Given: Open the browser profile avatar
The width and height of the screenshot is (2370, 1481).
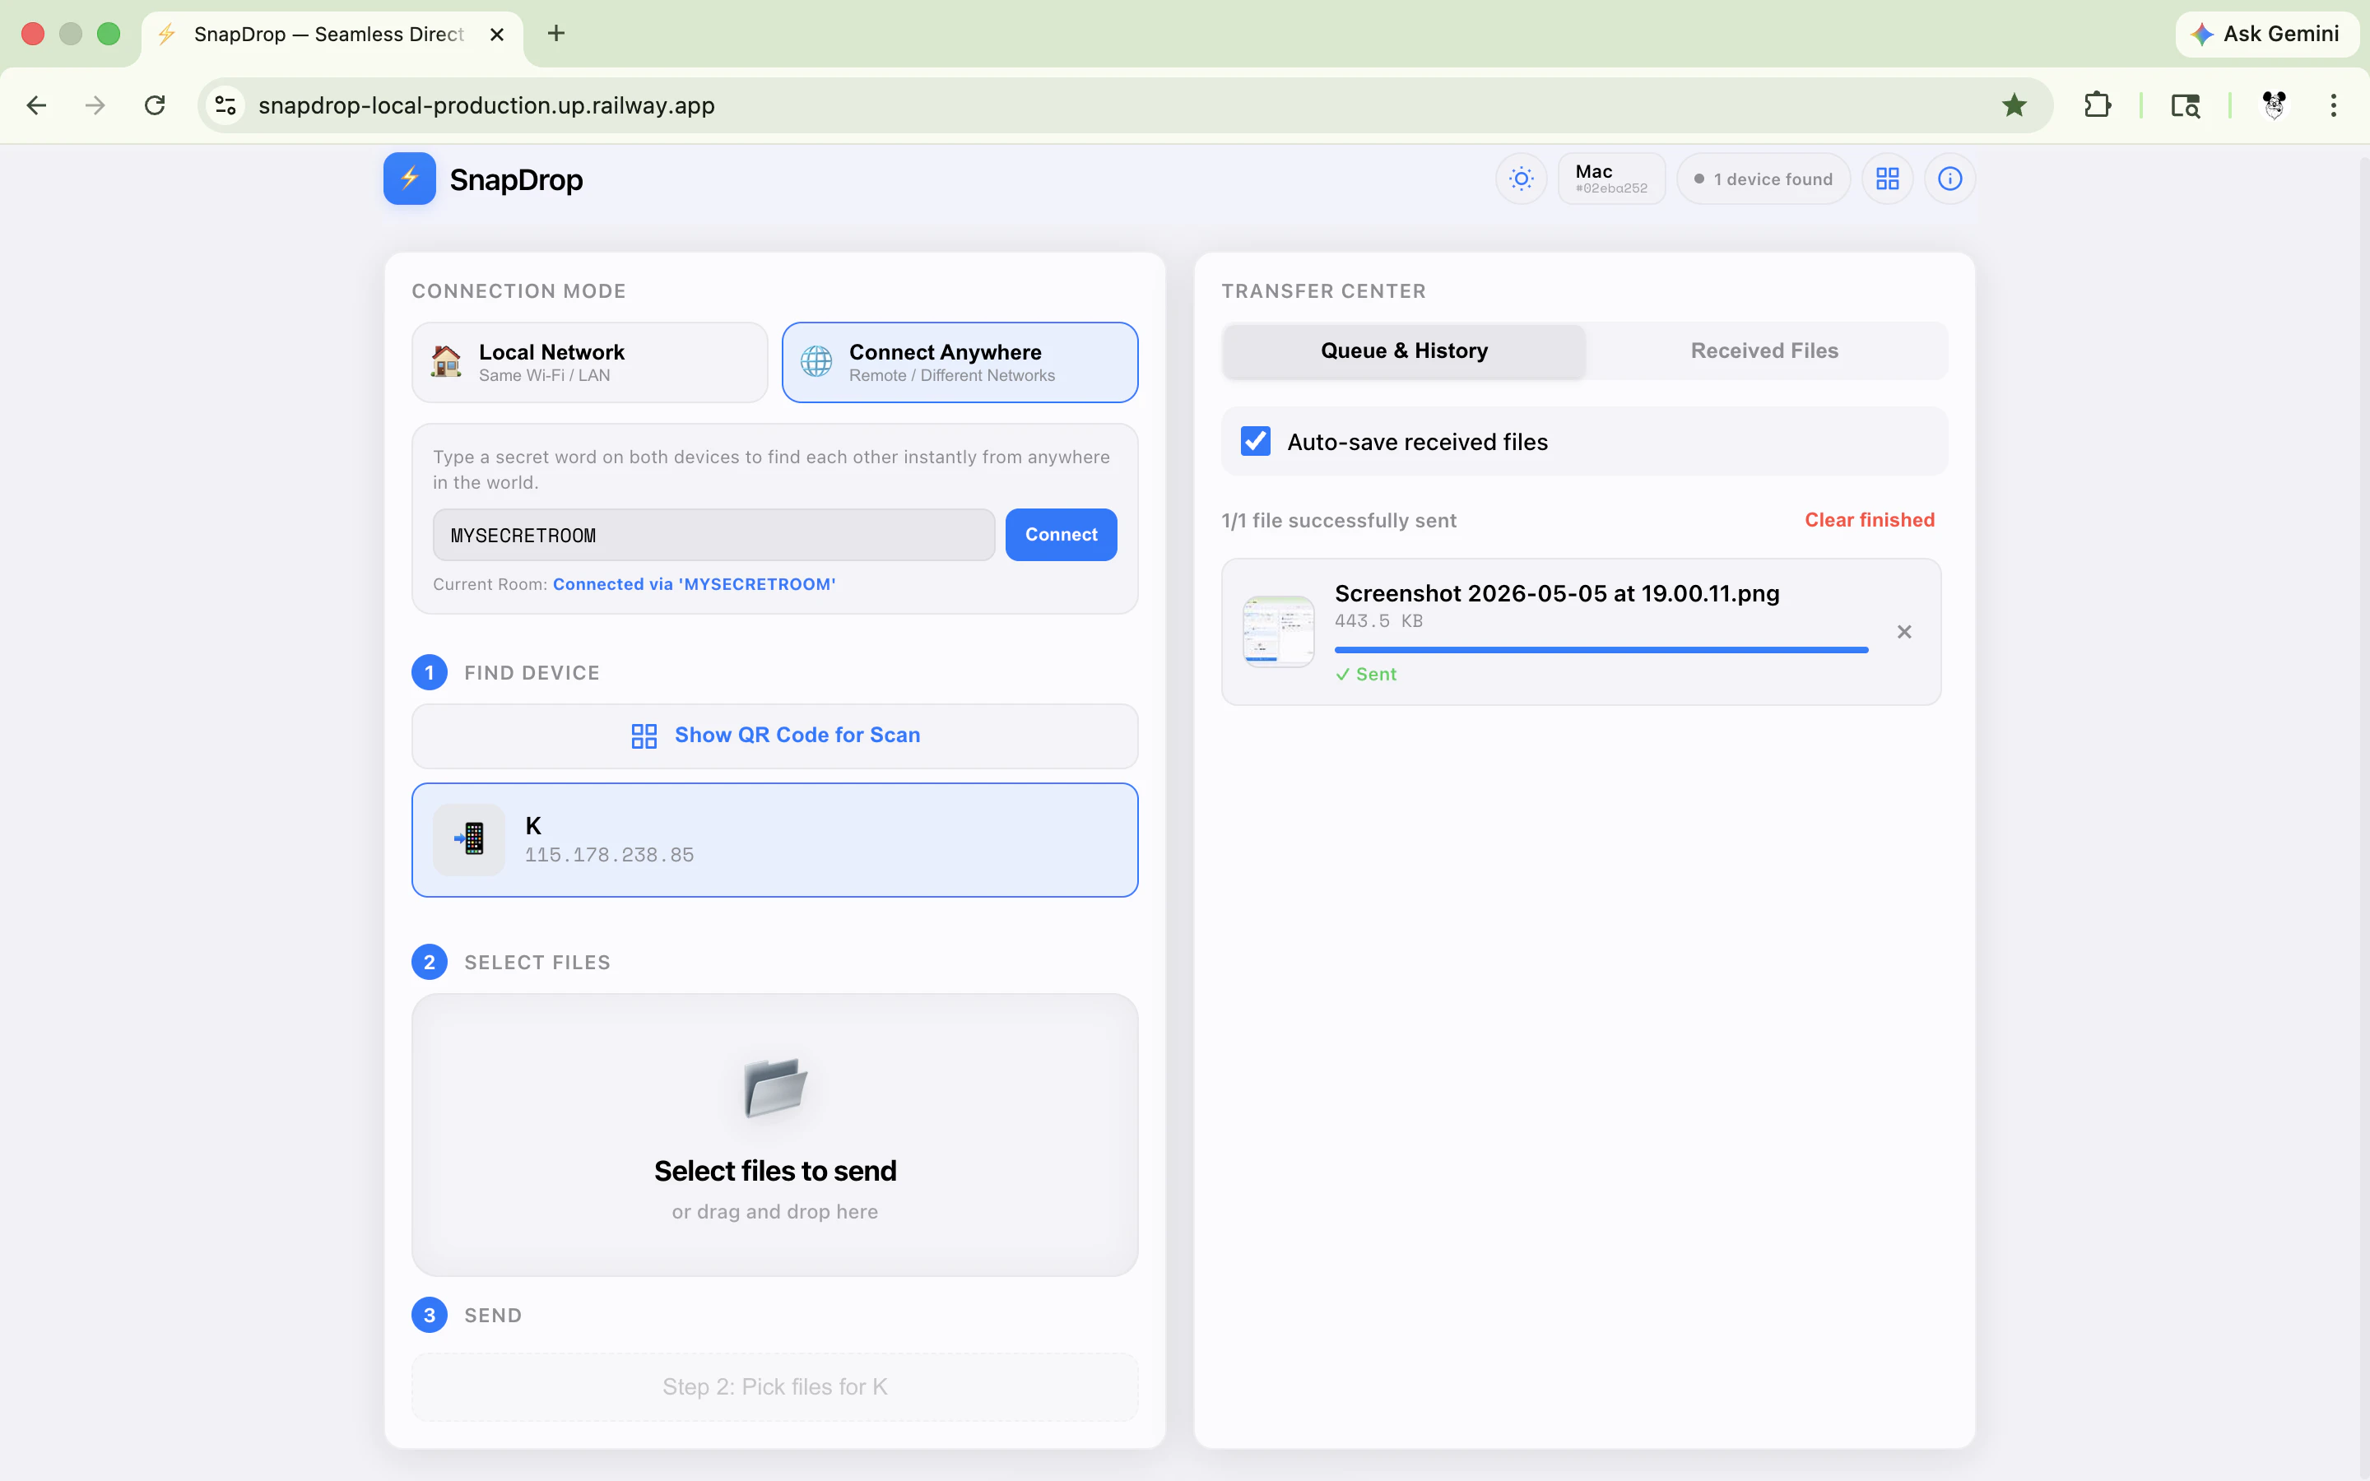Looking at the screenshot, I should tap(2274, 104).
